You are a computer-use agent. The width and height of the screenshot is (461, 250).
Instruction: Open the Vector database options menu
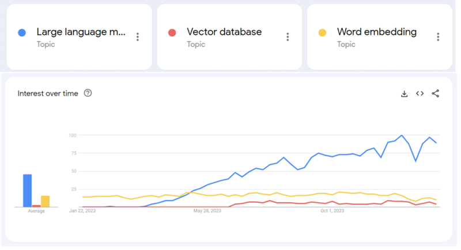(288, 37)
